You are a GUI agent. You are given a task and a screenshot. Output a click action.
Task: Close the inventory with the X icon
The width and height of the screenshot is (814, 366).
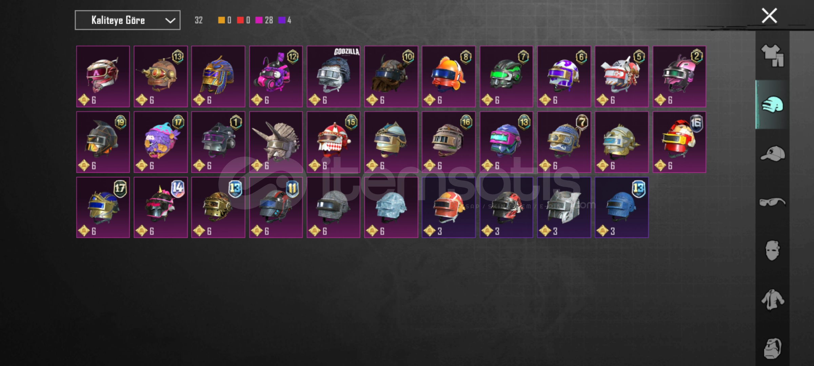(769, 16)
